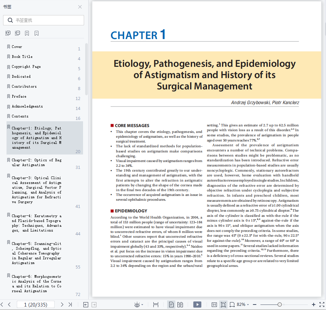Viewport: 326px width, 310px height.
Task: Jump to Chapter-5 Scanning-slit bookmark
Action: pos(37,253)
